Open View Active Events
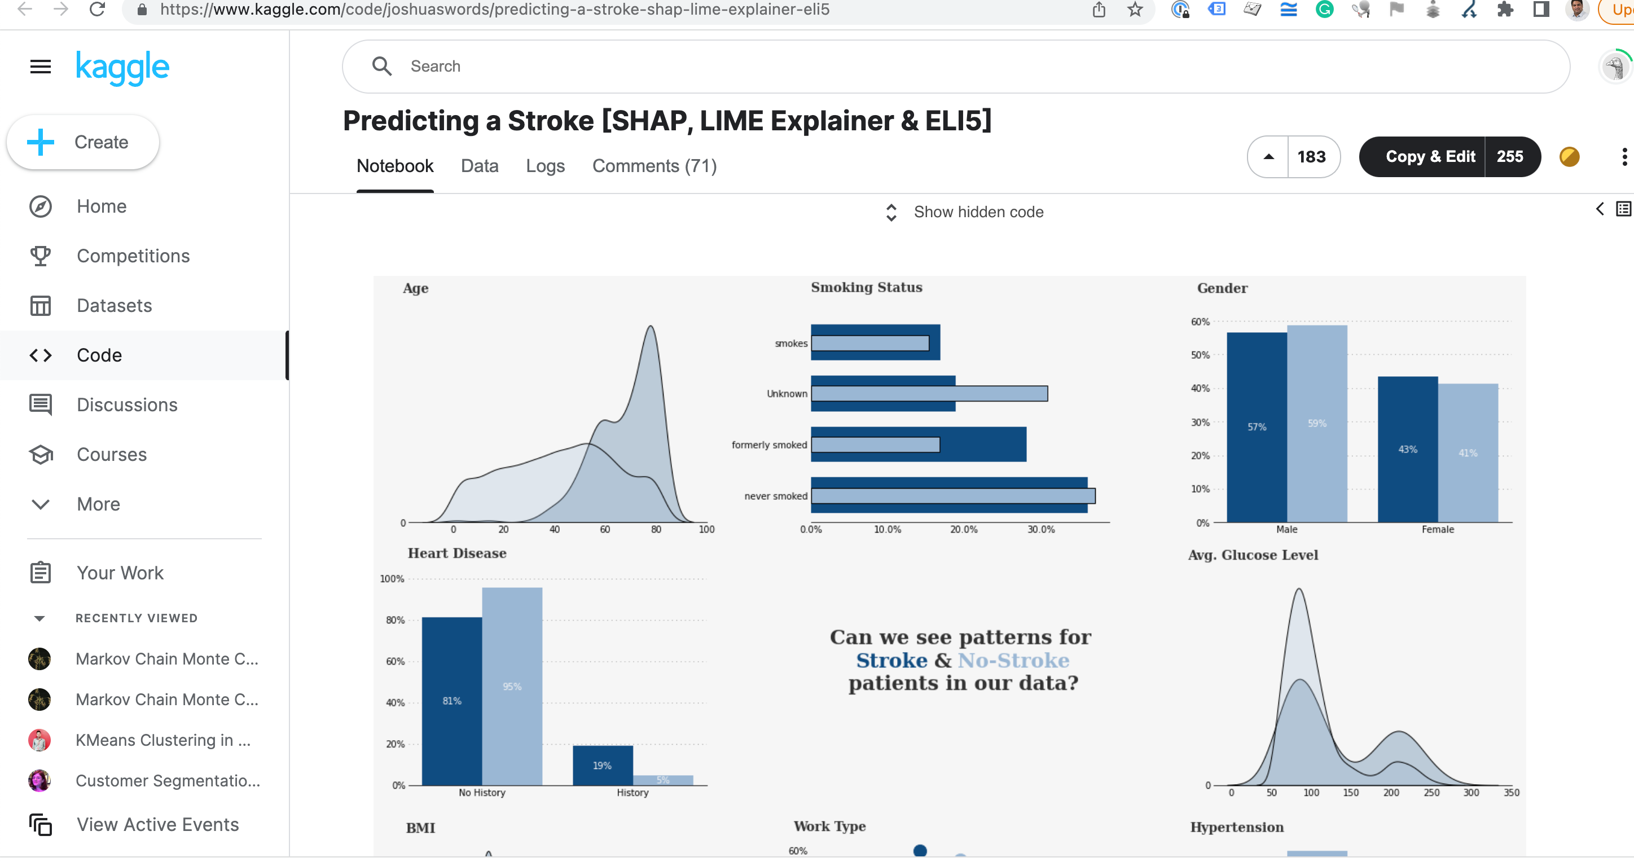This screenshot has height=862, width=1634. point(157,824)
